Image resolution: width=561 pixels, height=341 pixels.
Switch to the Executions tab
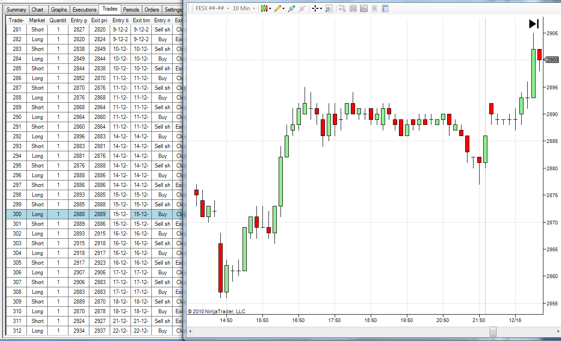[x=85, y=10]
